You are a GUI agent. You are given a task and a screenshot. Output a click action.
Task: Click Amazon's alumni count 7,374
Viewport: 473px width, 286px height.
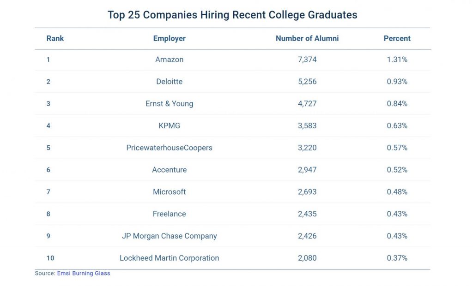click(x=307, y=60)
